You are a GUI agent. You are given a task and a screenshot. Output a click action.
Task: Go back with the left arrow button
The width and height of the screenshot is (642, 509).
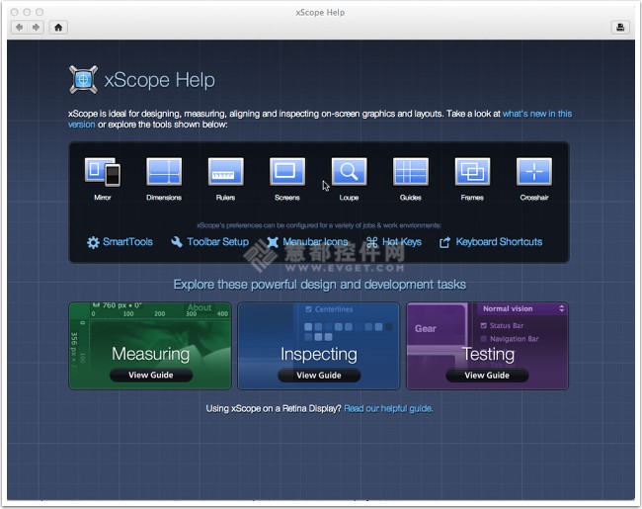tap(19, 28)
